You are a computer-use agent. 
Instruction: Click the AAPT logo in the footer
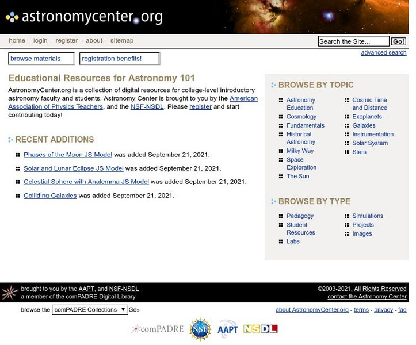[227, 329]
